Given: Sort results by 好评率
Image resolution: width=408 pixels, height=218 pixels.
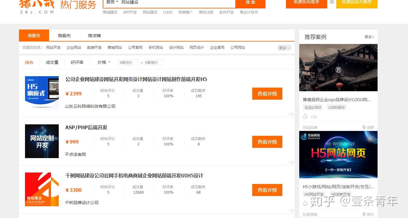Looking at the screenshot, I should [77, 62].
